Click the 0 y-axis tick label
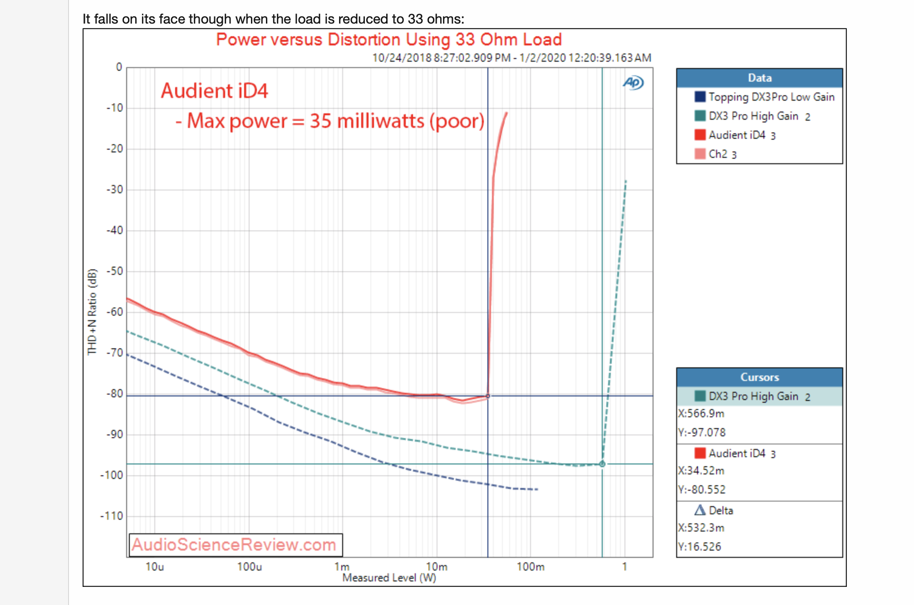914x605 pixels. coord(119,67)
